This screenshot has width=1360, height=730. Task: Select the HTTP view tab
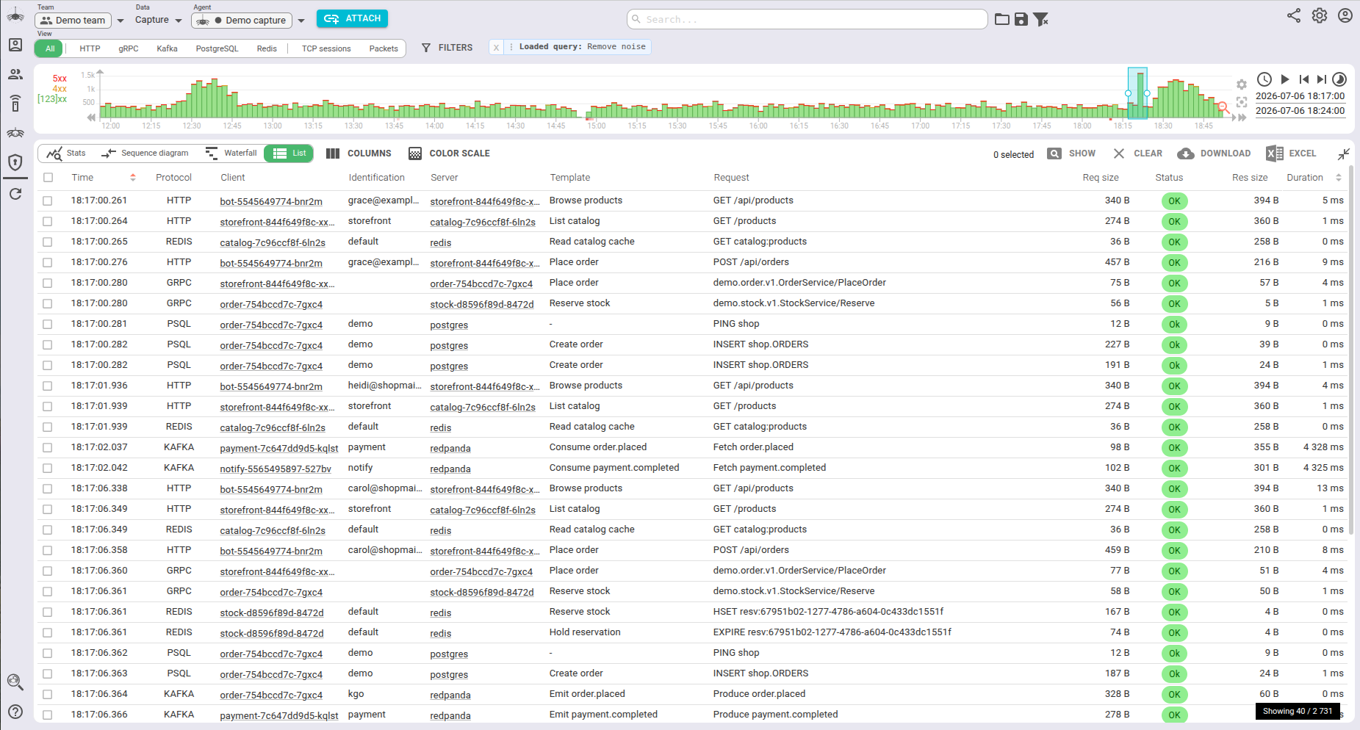pyautogui.click(x=90, y=48)
